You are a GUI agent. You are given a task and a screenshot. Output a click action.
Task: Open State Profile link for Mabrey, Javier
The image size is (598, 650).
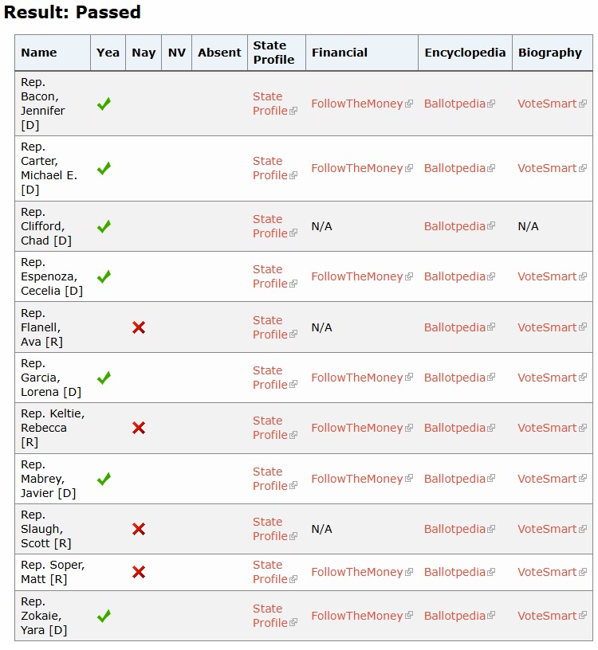[275, 479]
